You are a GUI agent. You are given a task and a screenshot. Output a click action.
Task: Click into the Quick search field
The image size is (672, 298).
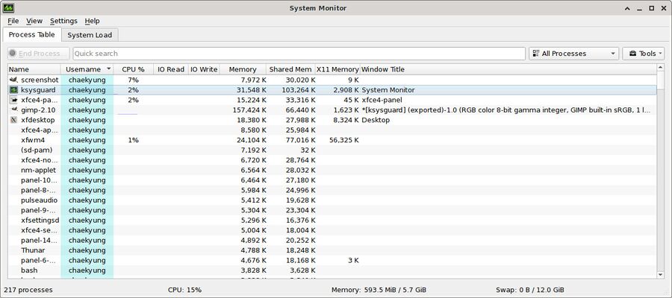coord(299,54)
